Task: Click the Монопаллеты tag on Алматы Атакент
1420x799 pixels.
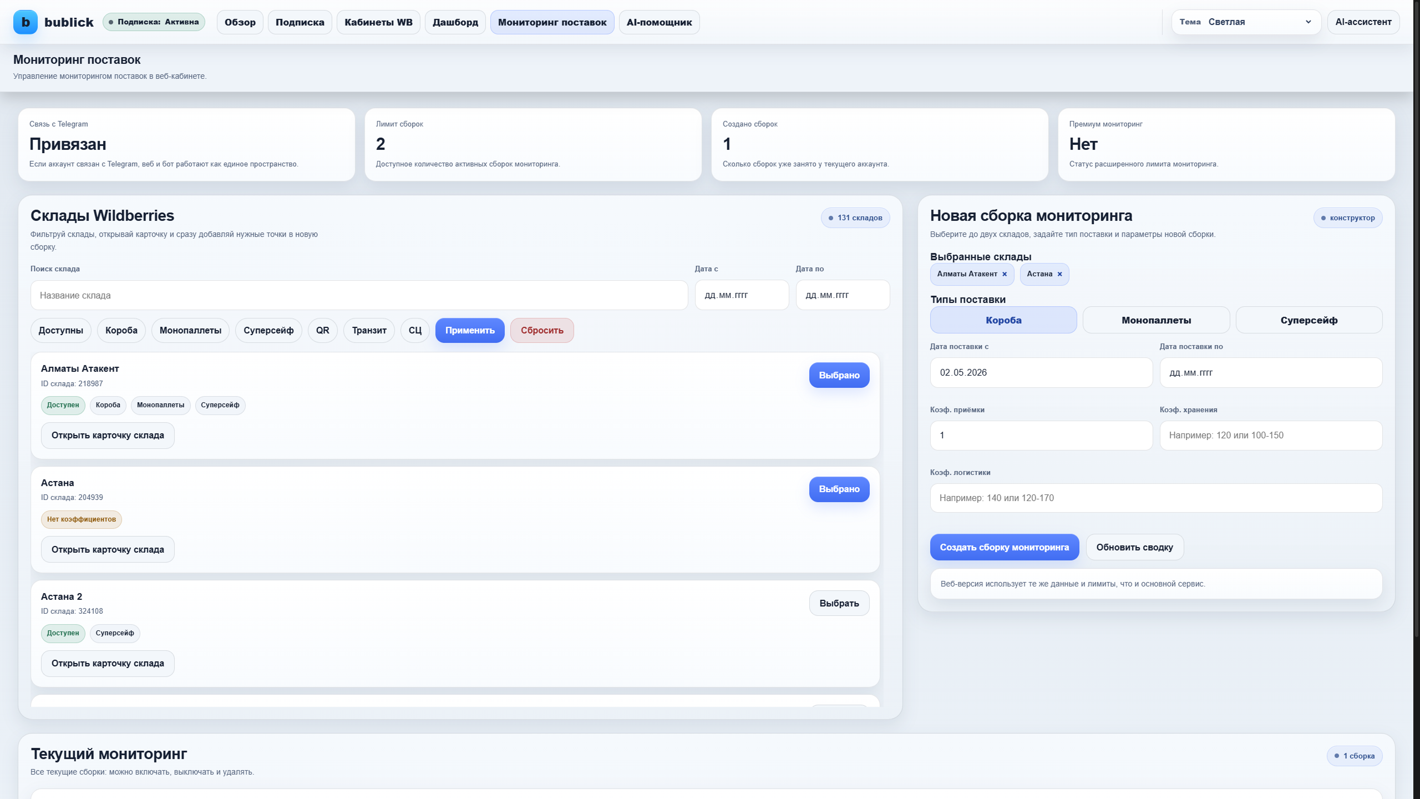Action: [161, 405]
